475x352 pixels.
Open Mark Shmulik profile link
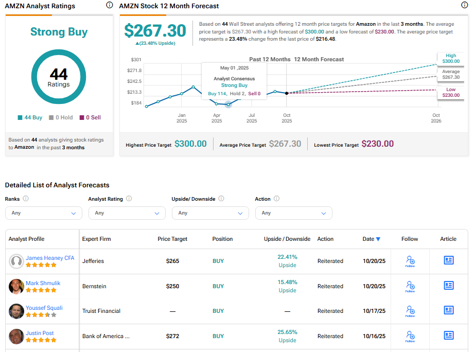[x=43, y=283]
